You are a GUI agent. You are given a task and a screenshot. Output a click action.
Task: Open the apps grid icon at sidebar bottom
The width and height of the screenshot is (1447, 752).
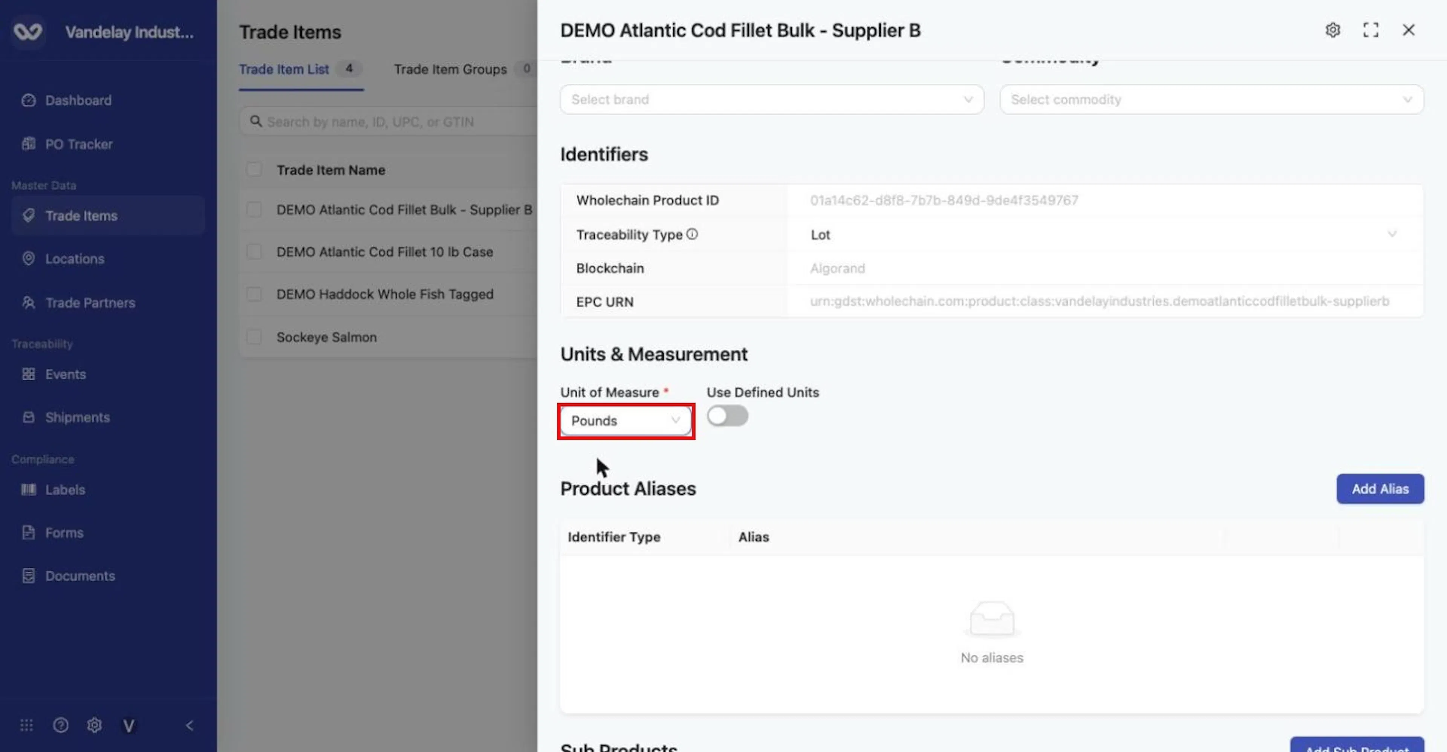(x=26, y=726)
